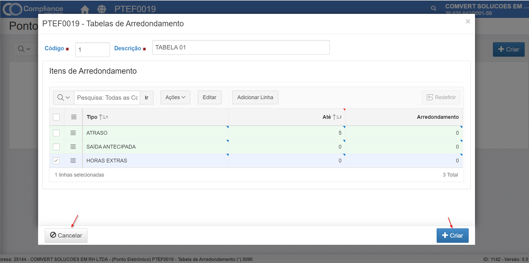529x263 pixels.
Task: Click Arredondamento value in ATRASO row
Action: pyautogui.click(x=404, y=133)
